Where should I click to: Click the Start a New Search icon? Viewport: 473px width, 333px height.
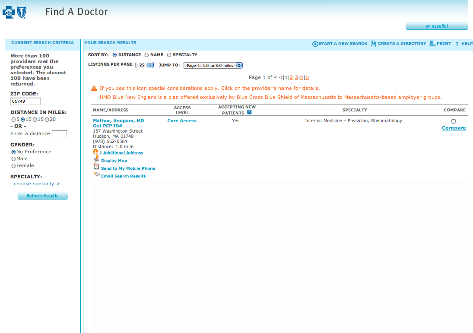(x=315, y=44)
